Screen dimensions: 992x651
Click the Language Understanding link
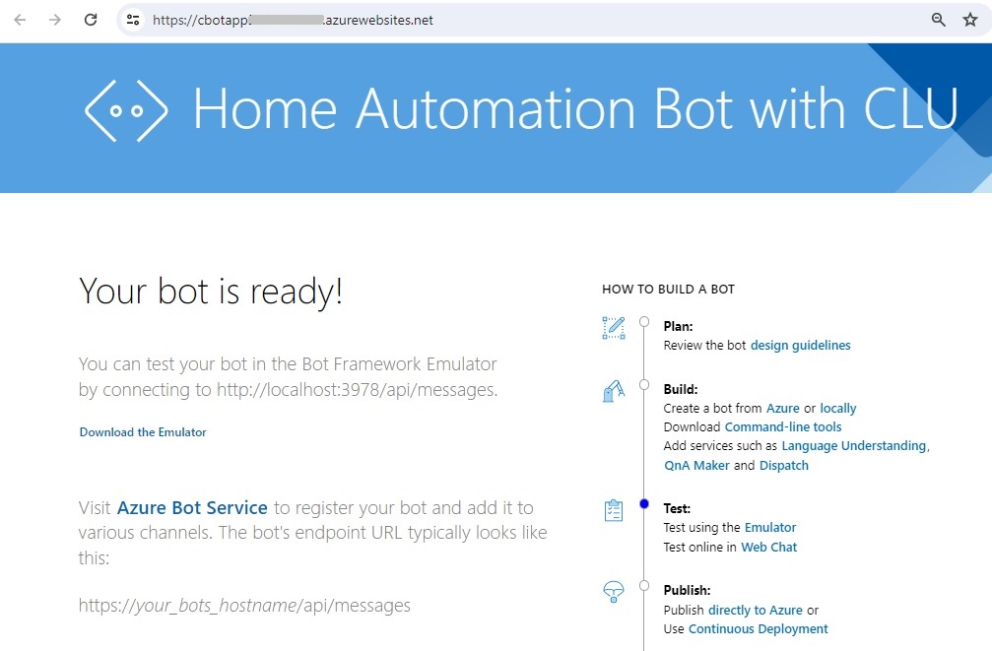click(x=853, y=446)
